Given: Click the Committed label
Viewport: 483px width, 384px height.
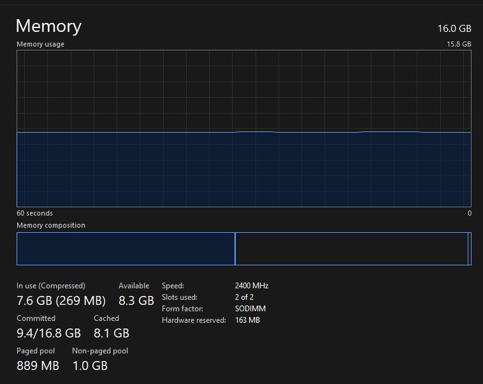Looking at the screenshot, I should click(36, 318).
